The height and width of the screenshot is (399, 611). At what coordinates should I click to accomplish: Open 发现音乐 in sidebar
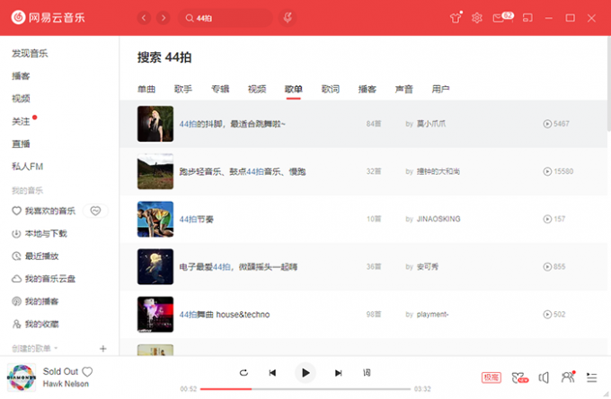30,53
